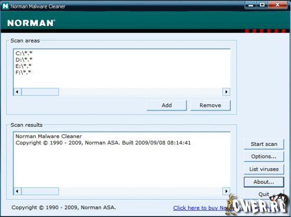Image resolution: width=291 pixels, height=217 pixels.
Task: Click right arrow of Scan areas scrollbar
Action: 226,92
